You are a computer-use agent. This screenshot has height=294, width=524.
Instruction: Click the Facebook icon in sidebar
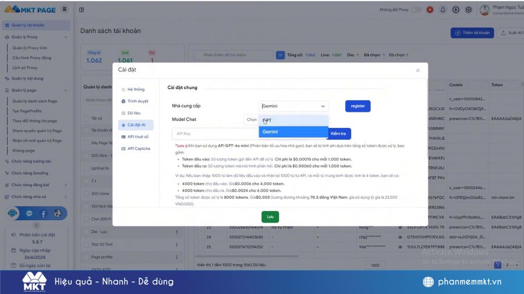[x=44, y=213]
